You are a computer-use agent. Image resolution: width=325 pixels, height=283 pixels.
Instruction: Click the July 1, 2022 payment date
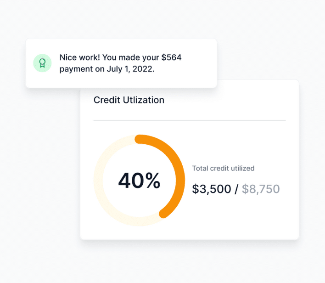(130, 69)
